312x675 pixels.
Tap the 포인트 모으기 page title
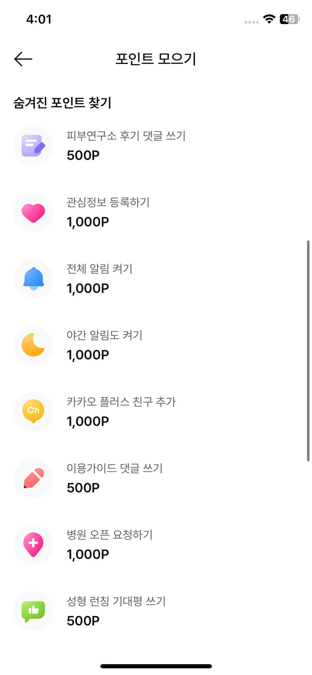click(156, 59)
